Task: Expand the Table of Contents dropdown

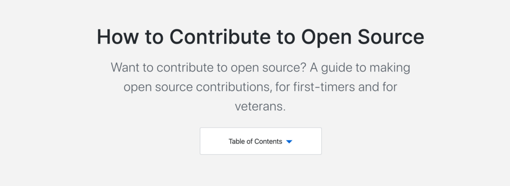Action: pyautogui.click(x=261, y=141)
